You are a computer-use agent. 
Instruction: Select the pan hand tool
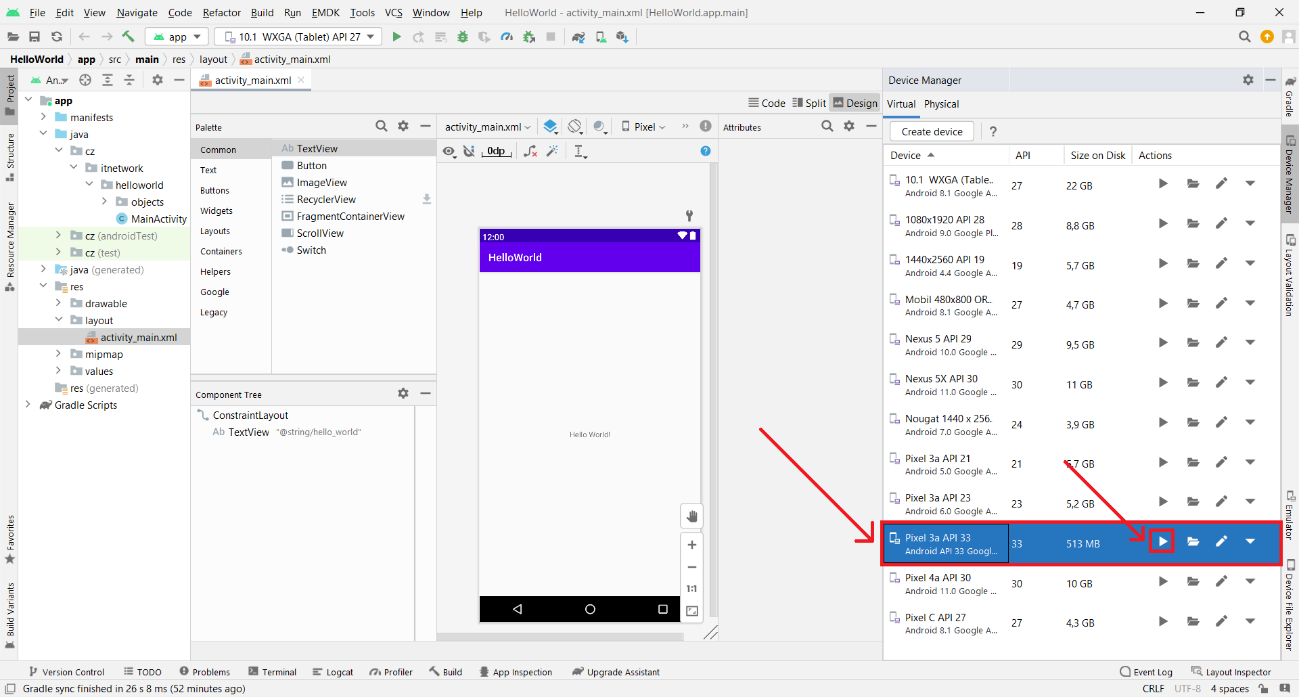click(x=691, y=517)
